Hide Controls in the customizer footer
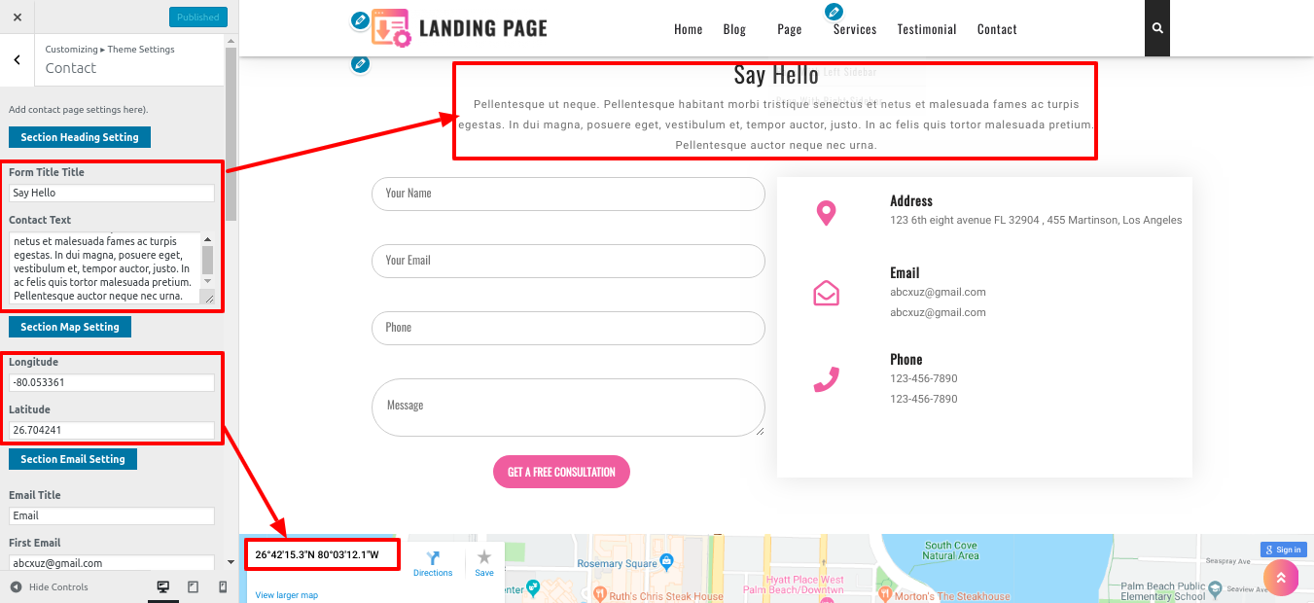 click(x=50, y=586)
